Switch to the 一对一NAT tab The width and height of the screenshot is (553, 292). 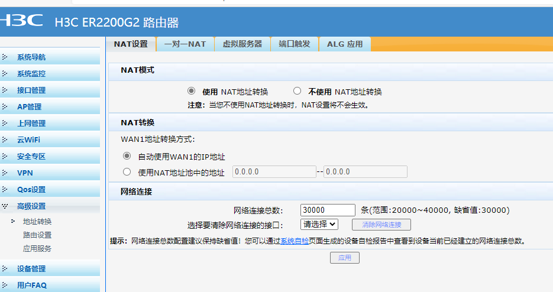click(x=185, y=44)
